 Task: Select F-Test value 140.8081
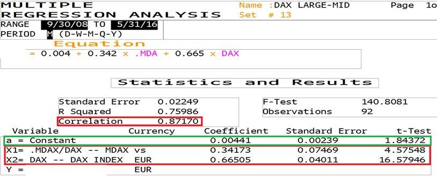pos(384,102)
